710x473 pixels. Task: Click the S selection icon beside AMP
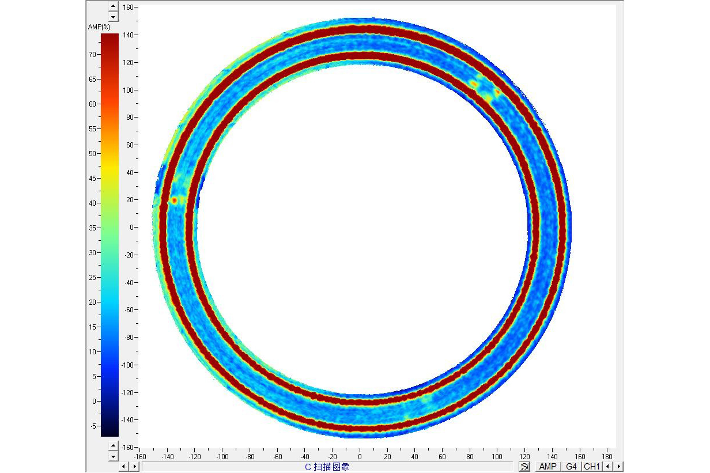click(x=524, y=466)
